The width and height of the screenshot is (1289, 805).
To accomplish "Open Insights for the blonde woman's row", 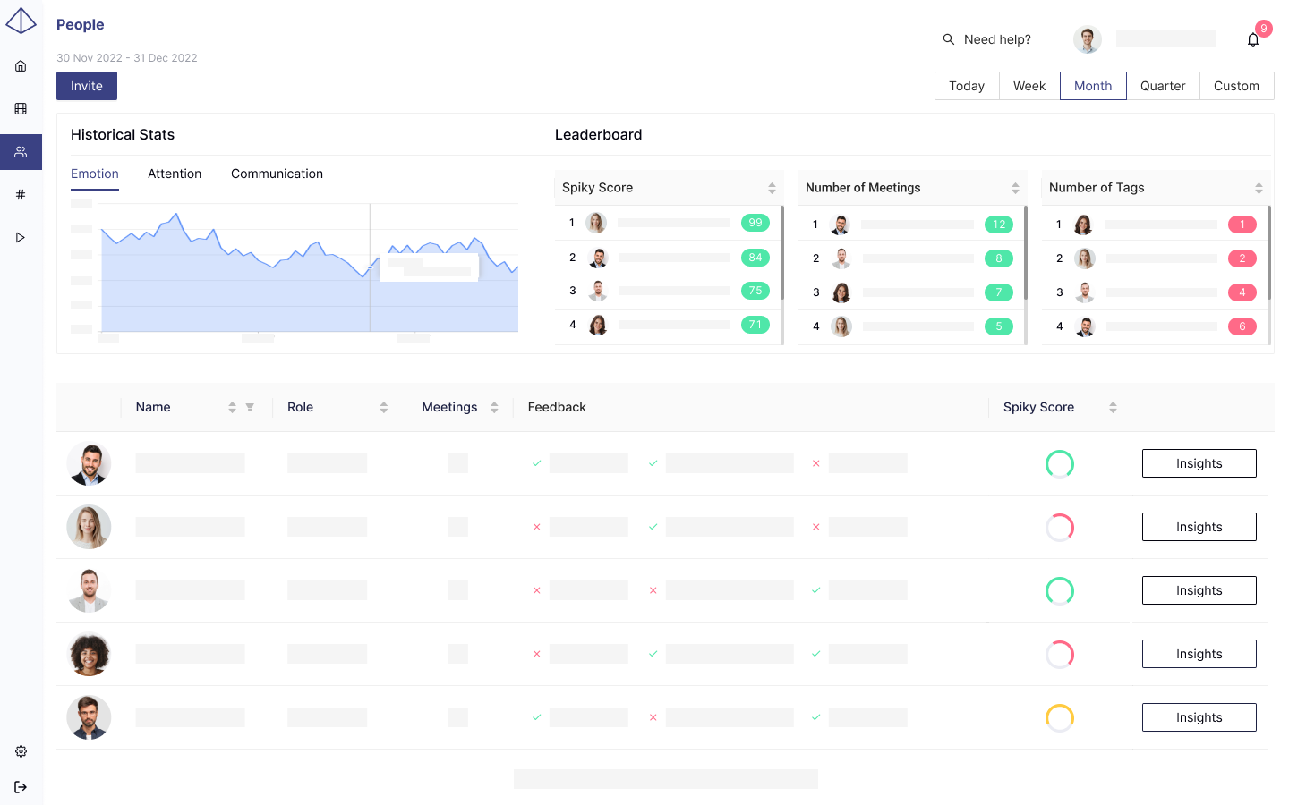I will pos(1199,527).
